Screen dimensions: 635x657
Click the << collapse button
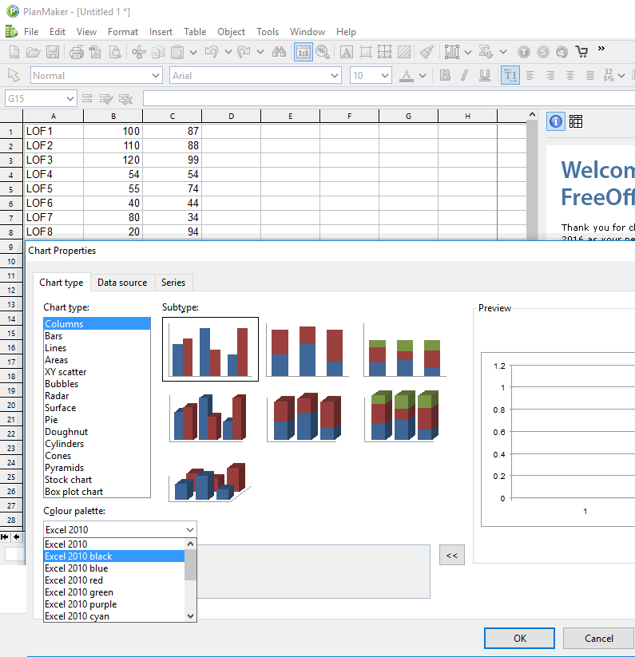pos(452,555)
